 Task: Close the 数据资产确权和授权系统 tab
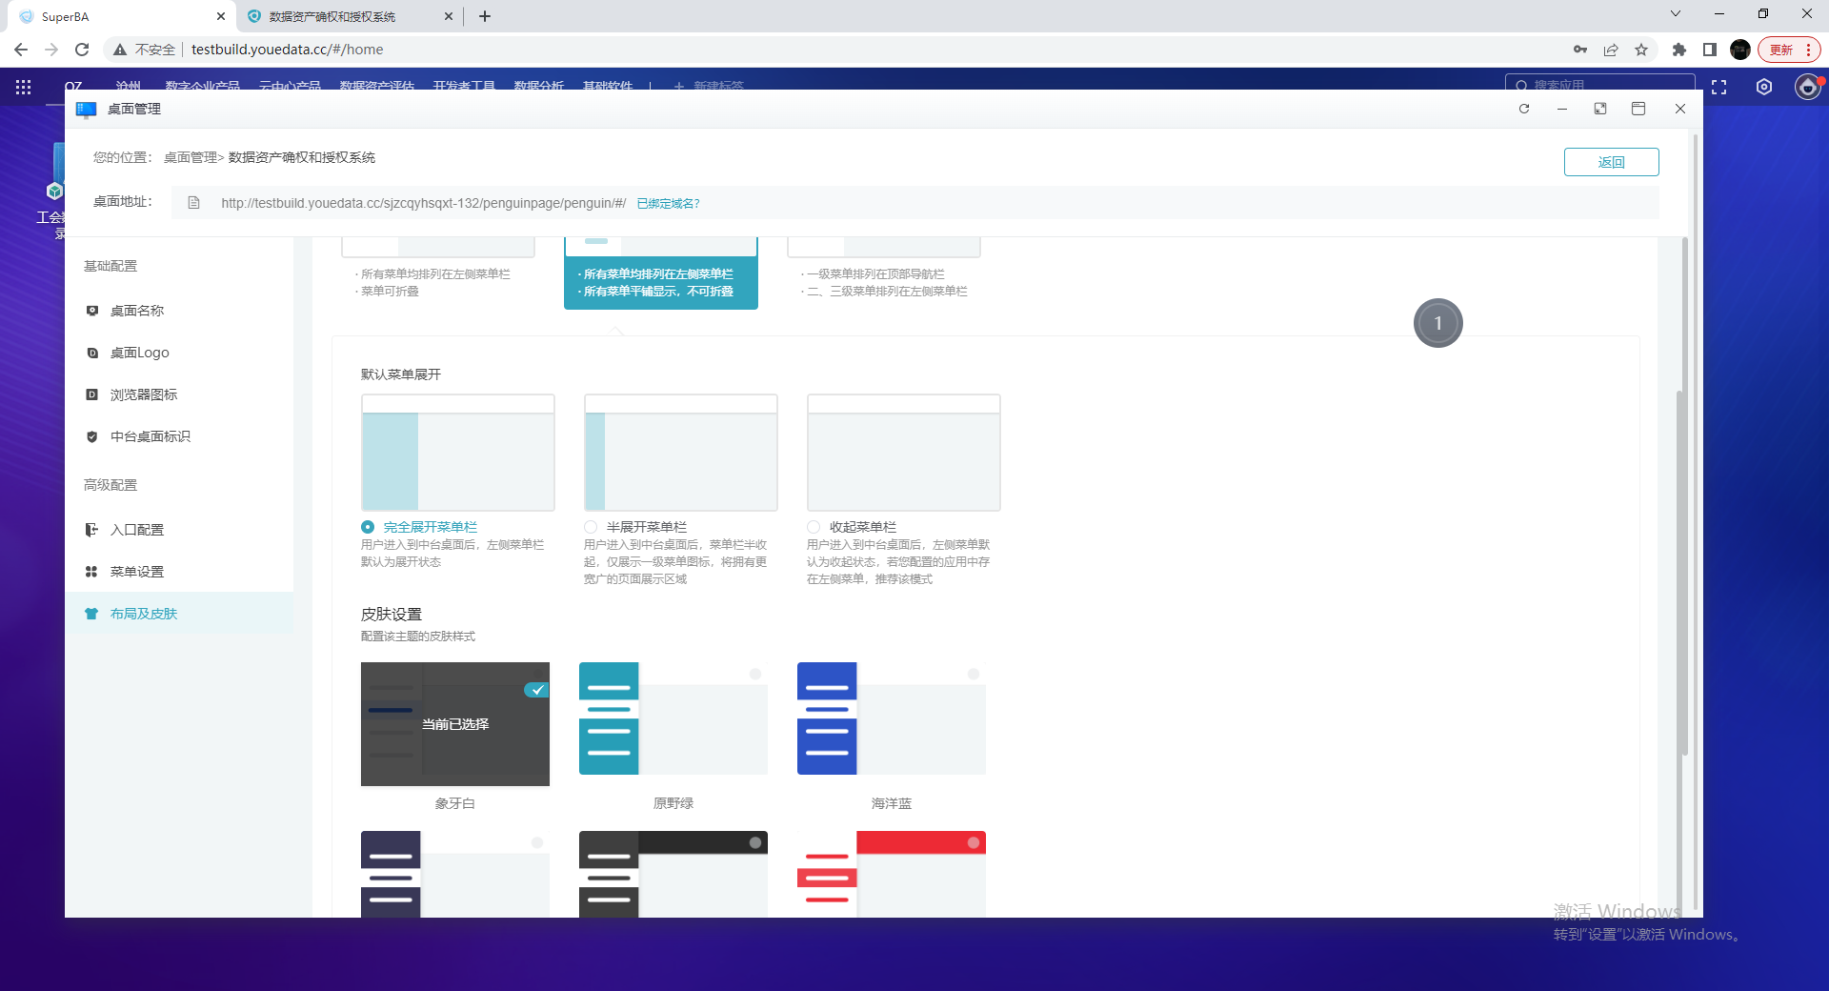(x=449, y=16)
